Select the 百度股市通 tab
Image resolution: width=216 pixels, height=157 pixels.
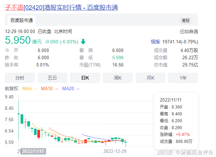pos(22,20)
